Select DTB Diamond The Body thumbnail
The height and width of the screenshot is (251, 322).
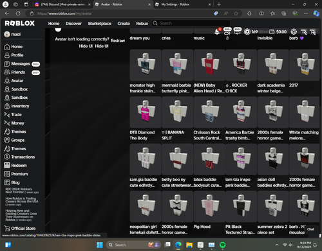[x=146, y=112]
